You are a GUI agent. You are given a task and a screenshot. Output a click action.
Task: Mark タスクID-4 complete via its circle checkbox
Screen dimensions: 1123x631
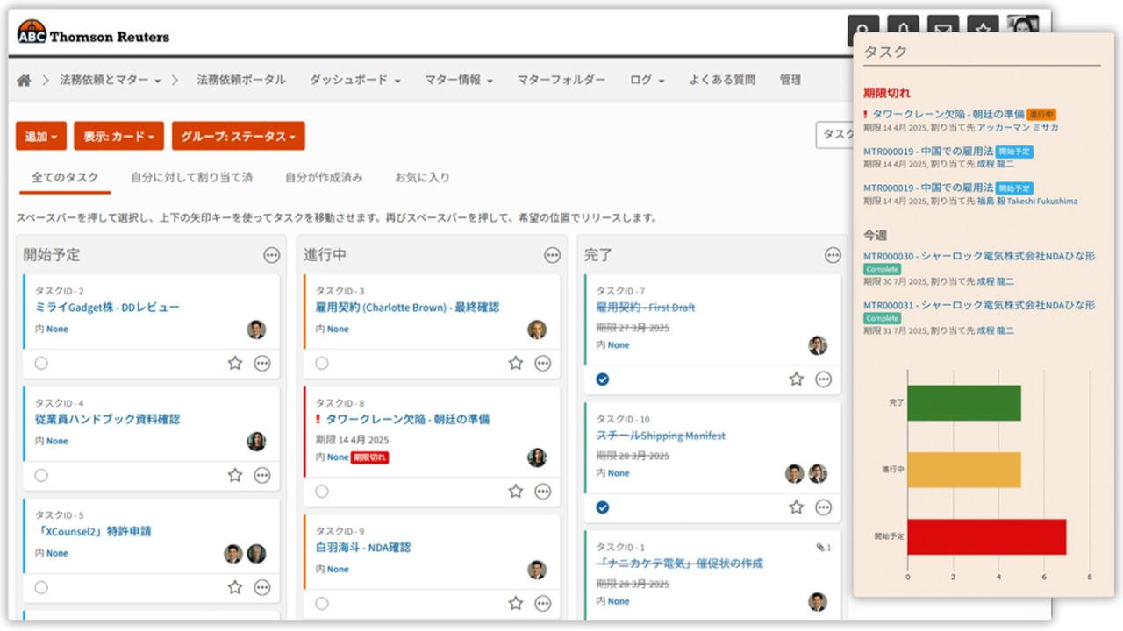point(41,476)
